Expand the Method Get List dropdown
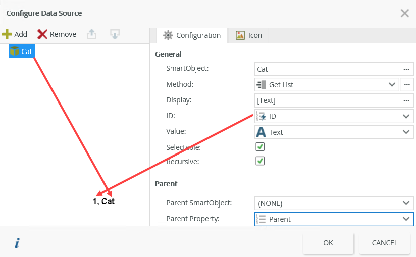 tap(392, 84)
